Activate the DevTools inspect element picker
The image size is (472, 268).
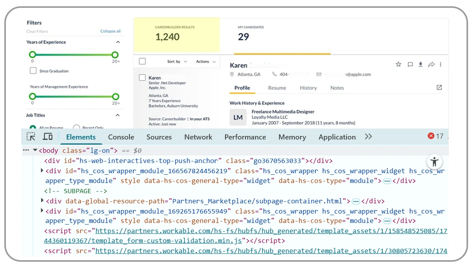pyautogui.click(x=31, y=137)
